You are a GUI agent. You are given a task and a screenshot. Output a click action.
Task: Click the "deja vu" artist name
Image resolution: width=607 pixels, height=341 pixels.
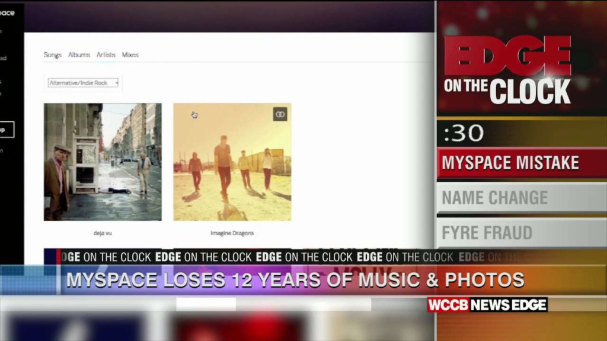click(103, 233)
